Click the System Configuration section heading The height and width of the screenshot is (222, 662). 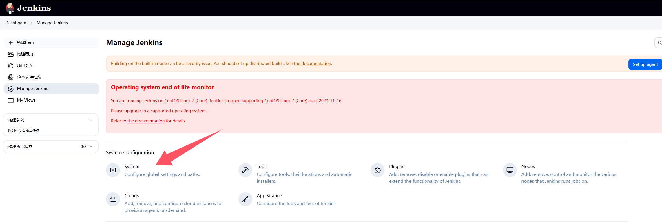click(130, 152)
